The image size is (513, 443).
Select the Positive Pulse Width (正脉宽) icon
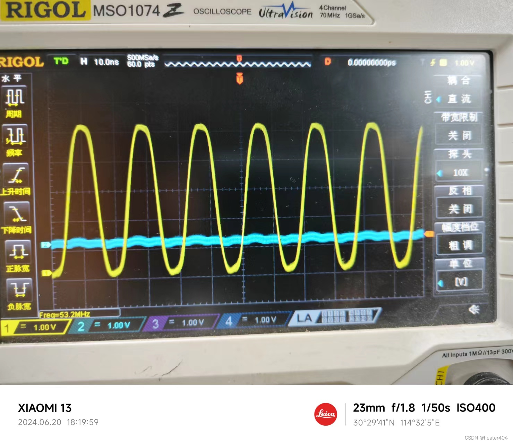coord(18,251)
